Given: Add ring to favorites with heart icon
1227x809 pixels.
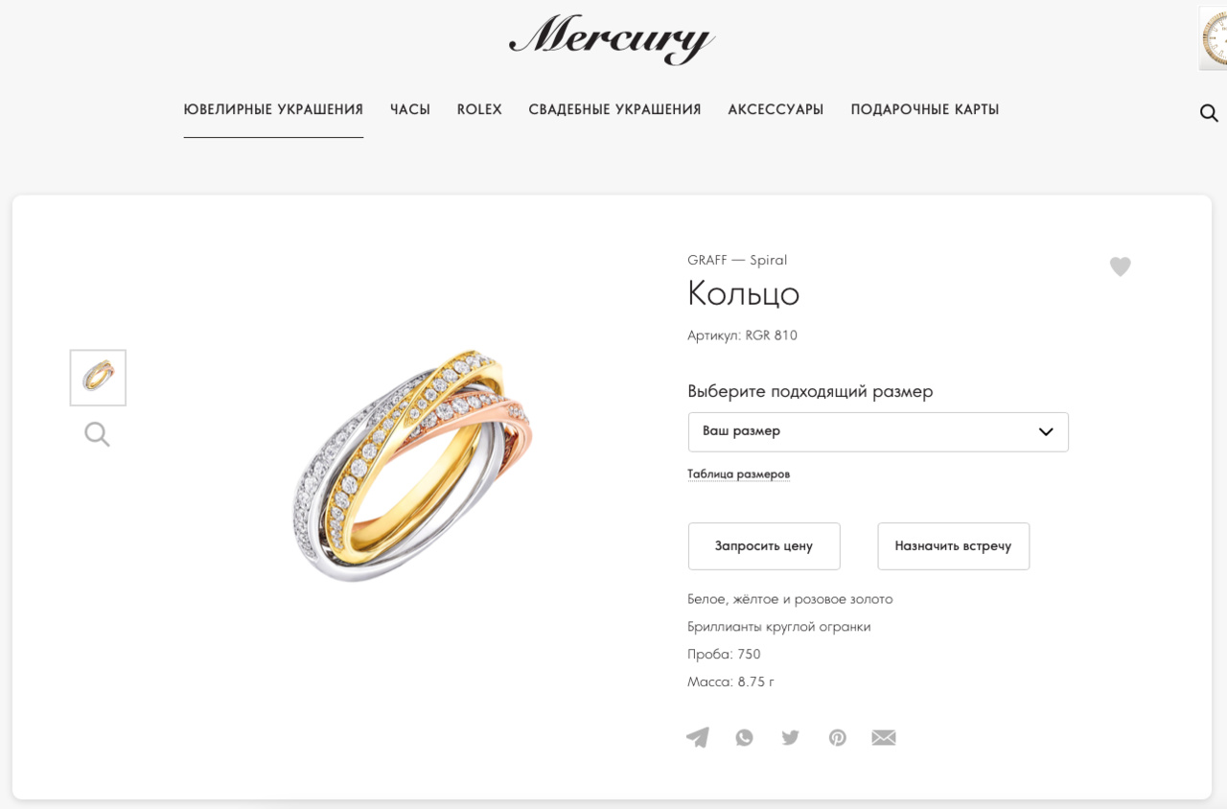Looking at the screenshot, I should [x=1121, y=266].
